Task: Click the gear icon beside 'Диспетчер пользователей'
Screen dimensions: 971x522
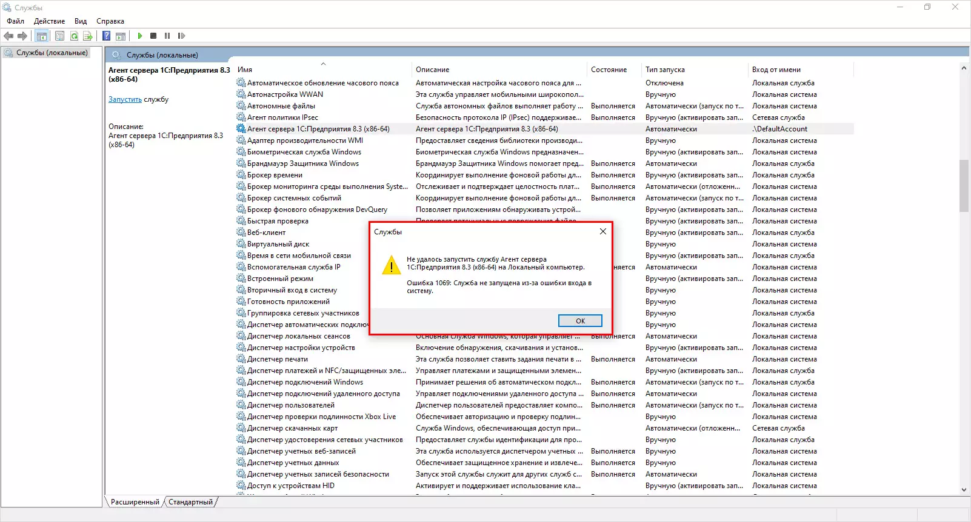Action: (x=241, y=405)
